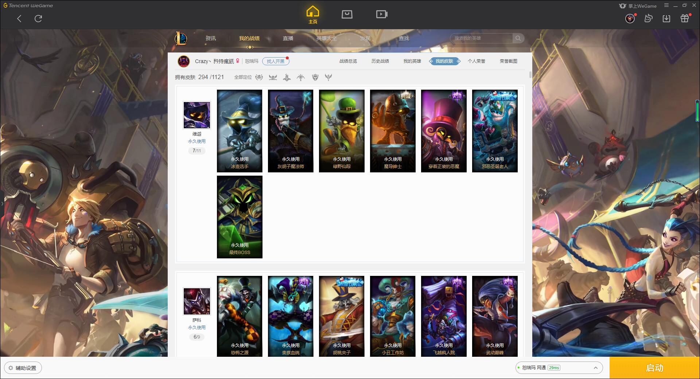Select the 我的皮肤 sub-tab
700x379 pixels.
(x=444, y=61)
